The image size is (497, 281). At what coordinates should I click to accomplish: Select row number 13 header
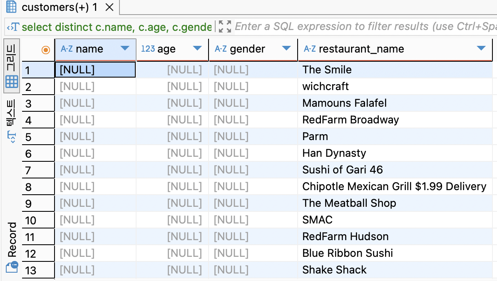coord(38,270)
